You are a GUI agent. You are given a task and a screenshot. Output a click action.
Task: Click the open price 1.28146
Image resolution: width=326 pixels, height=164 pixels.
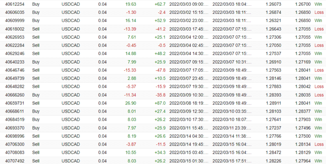273,78
